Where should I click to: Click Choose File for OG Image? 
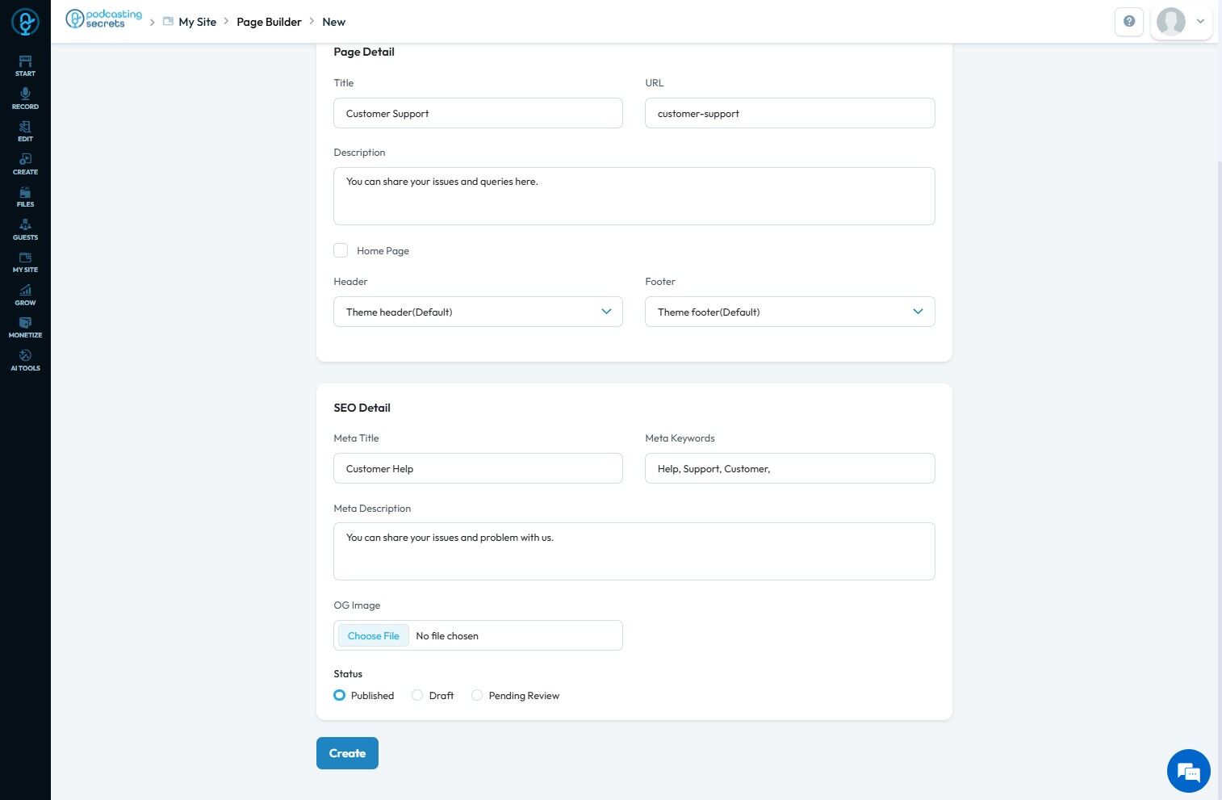click(x=373, y=635)
